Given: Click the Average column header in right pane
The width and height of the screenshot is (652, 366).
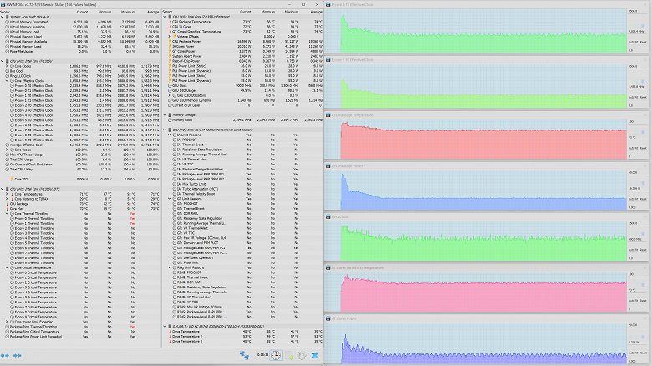Looking at the screenshot, I should point(317,12).
